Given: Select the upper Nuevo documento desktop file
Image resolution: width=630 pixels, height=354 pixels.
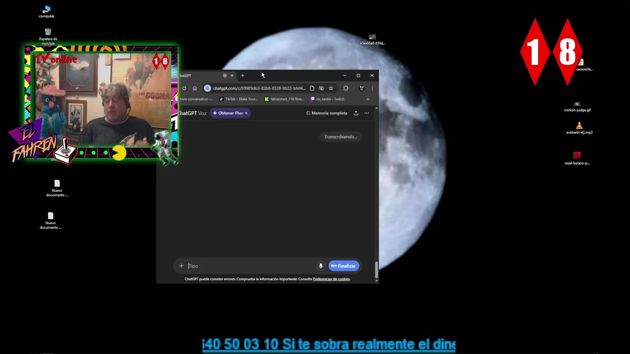Looking at the screenshot, I should (57, 188).
